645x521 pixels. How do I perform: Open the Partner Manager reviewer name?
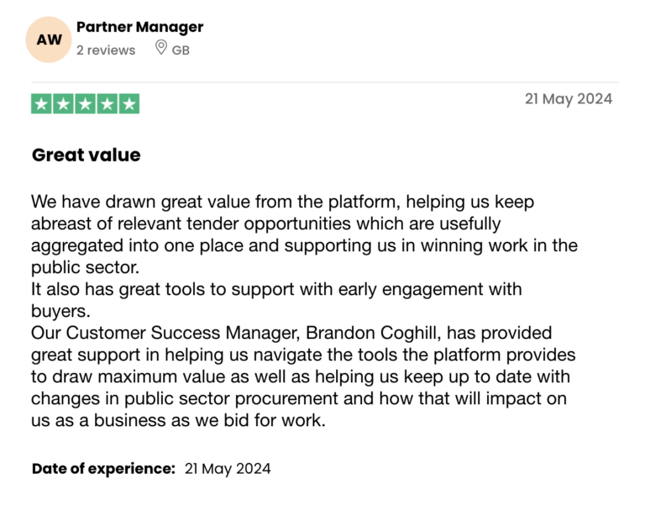[x=140, y=27]
